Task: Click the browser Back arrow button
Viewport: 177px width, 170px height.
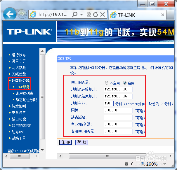Action: [x=10, y=14]
